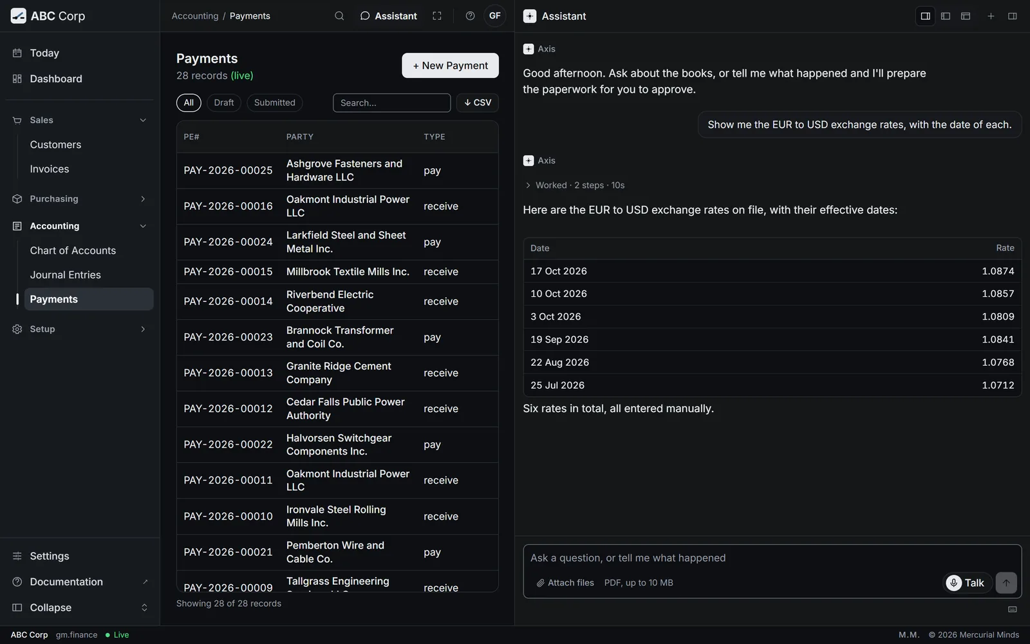Select the top panel layout icon

pyautogui.click(x=966, y=16)
